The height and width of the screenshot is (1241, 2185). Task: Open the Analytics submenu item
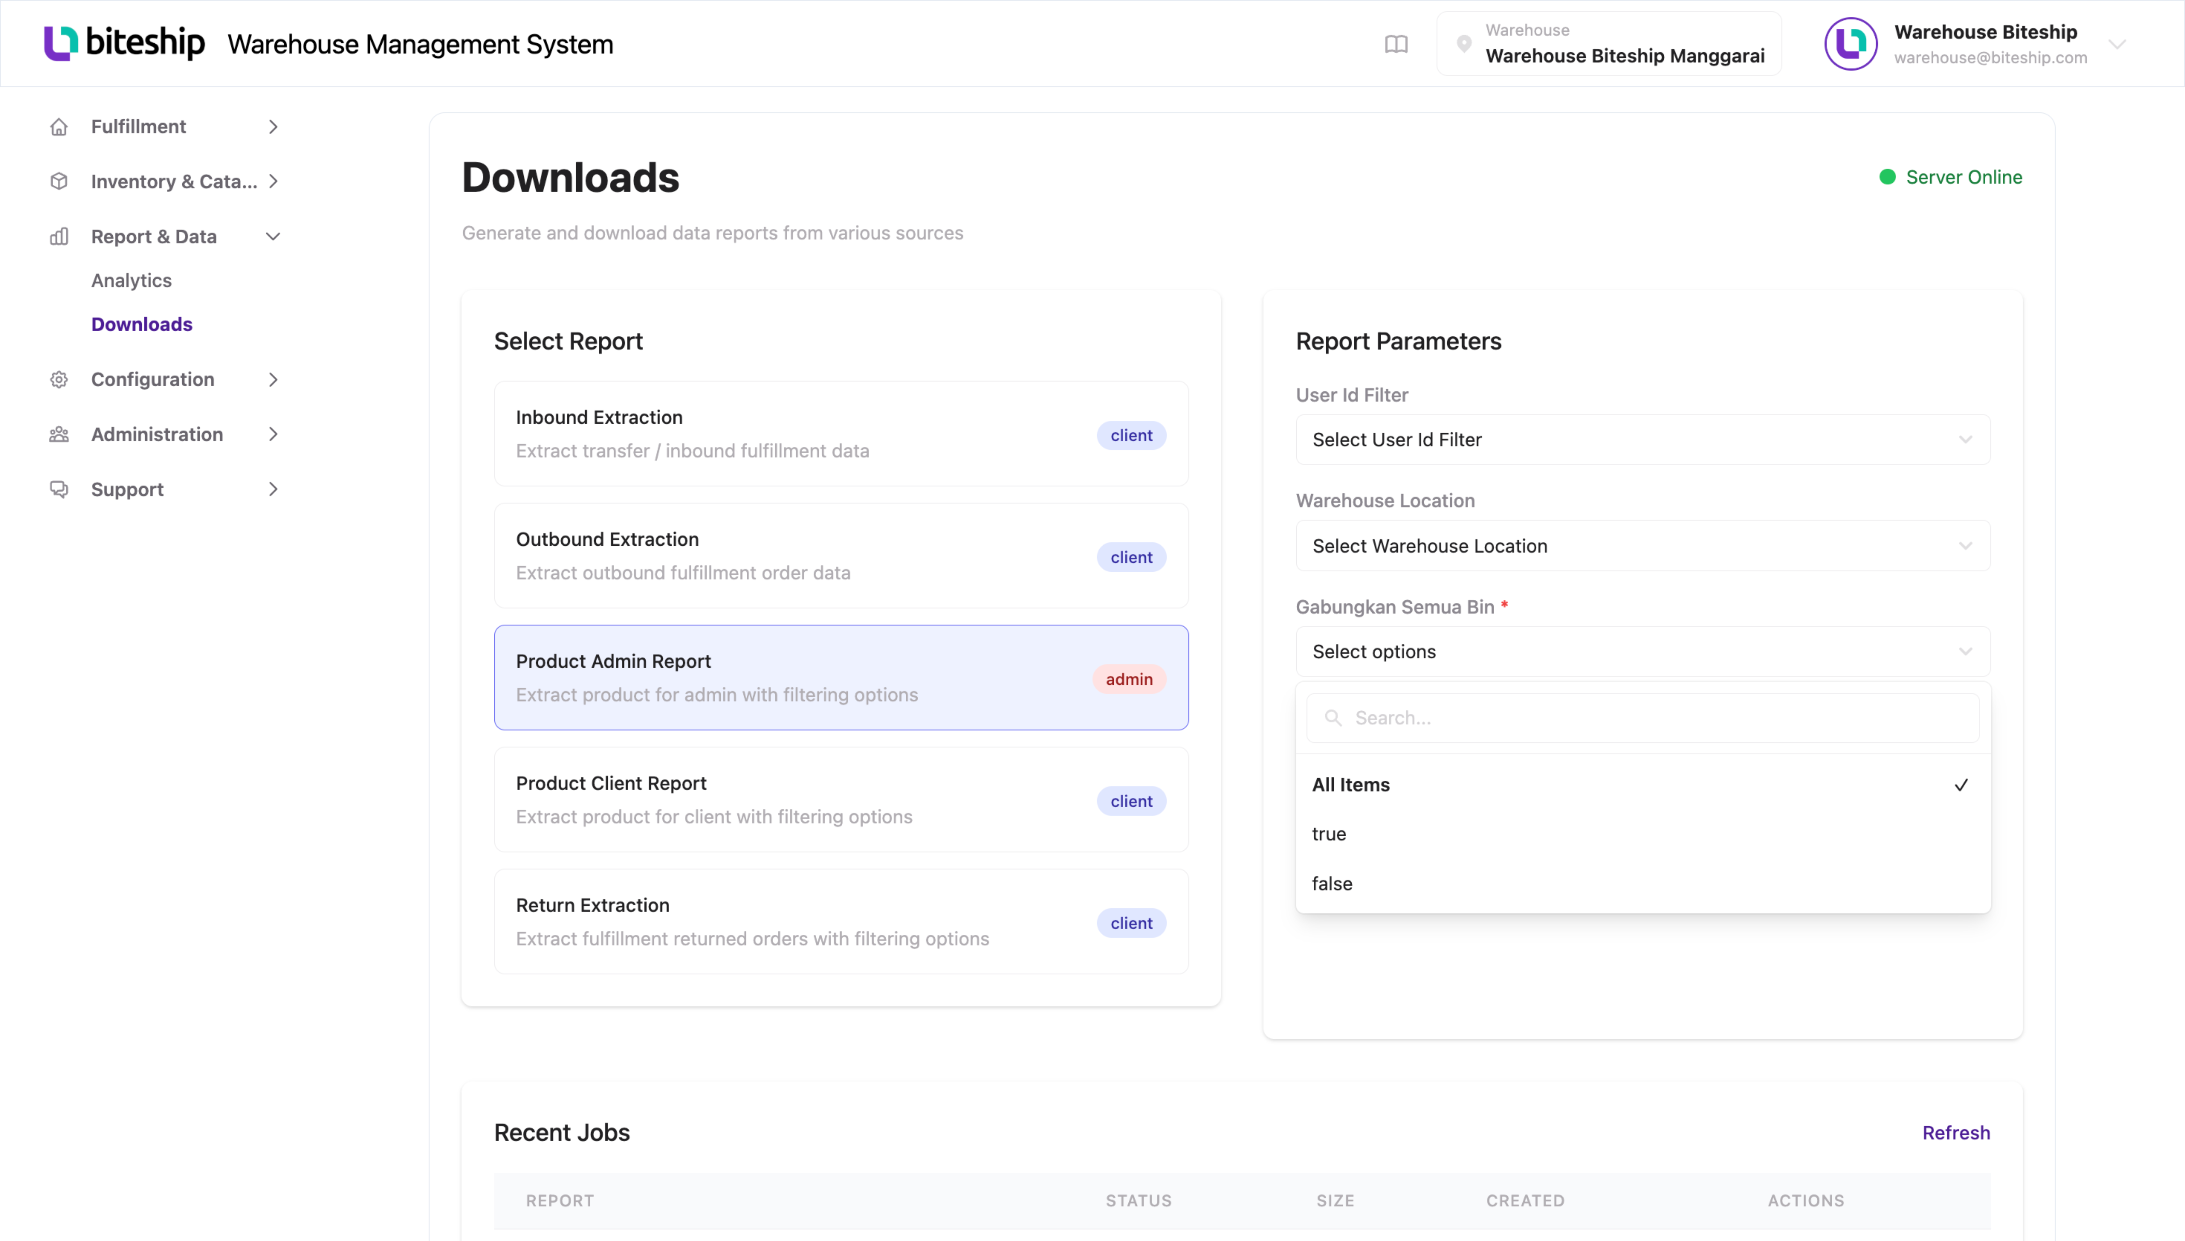coord(131,280)
